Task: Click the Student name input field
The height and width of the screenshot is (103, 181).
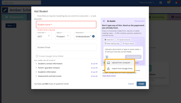Action: coord(66,25)
